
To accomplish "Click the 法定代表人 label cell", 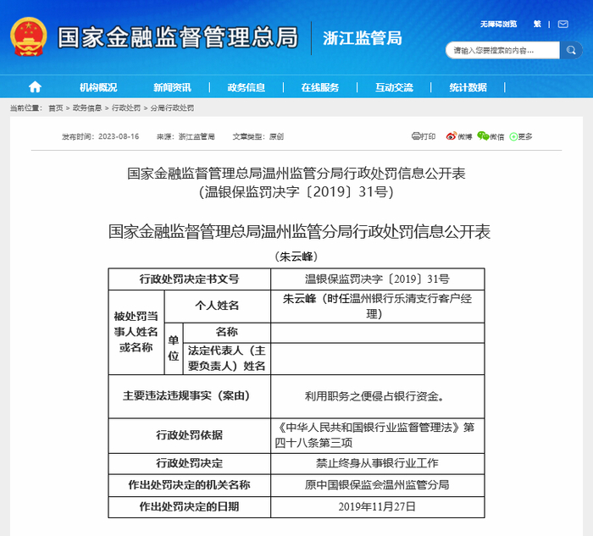I will [226, 358].
